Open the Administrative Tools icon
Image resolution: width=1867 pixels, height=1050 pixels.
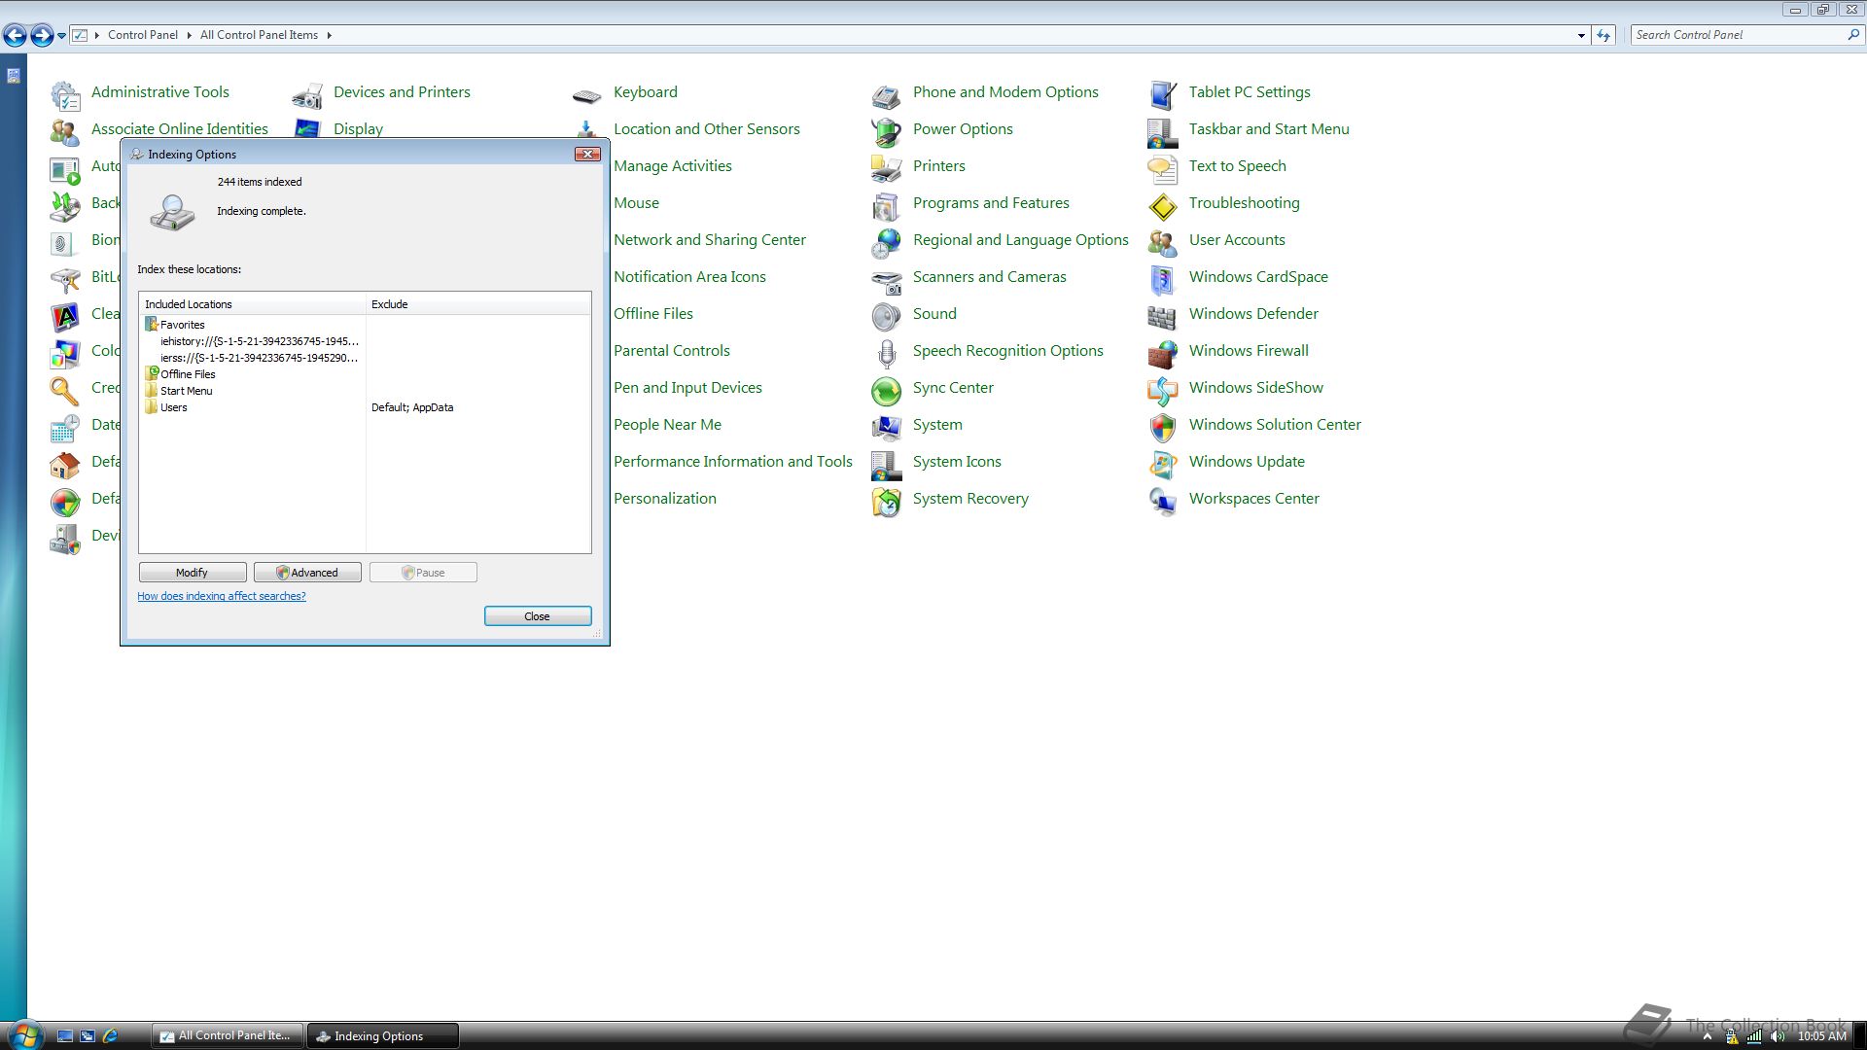point(65,95)
